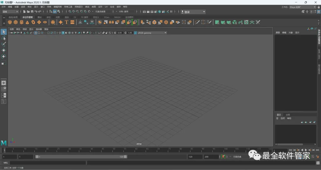Click the SVG import shelf icon

72,22
